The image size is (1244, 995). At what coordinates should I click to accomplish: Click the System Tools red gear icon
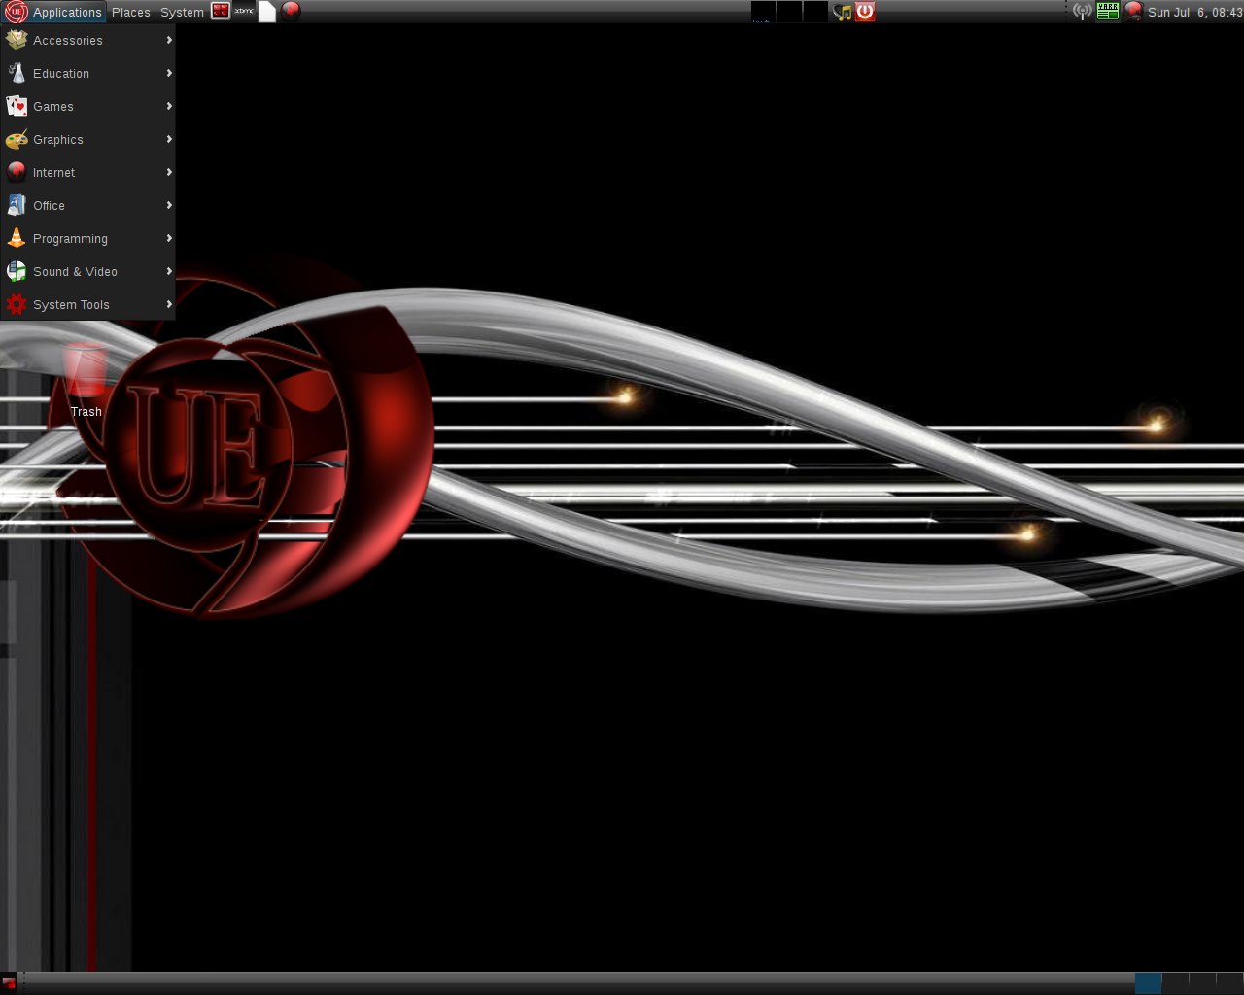click(17, 304)
